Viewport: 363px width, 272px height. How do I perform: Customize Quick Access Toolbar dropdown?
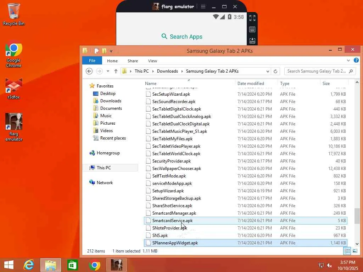pos(111,51)
